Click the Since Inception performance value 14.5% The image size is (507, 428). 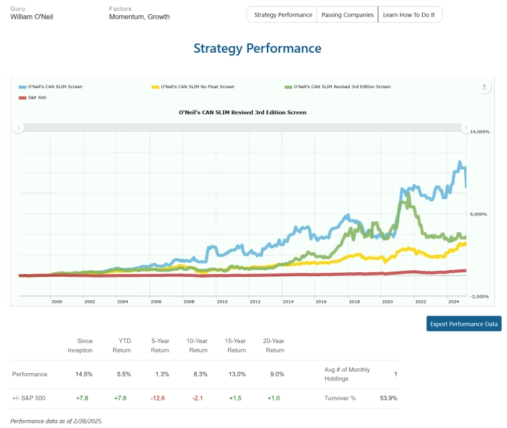point(84,374)
